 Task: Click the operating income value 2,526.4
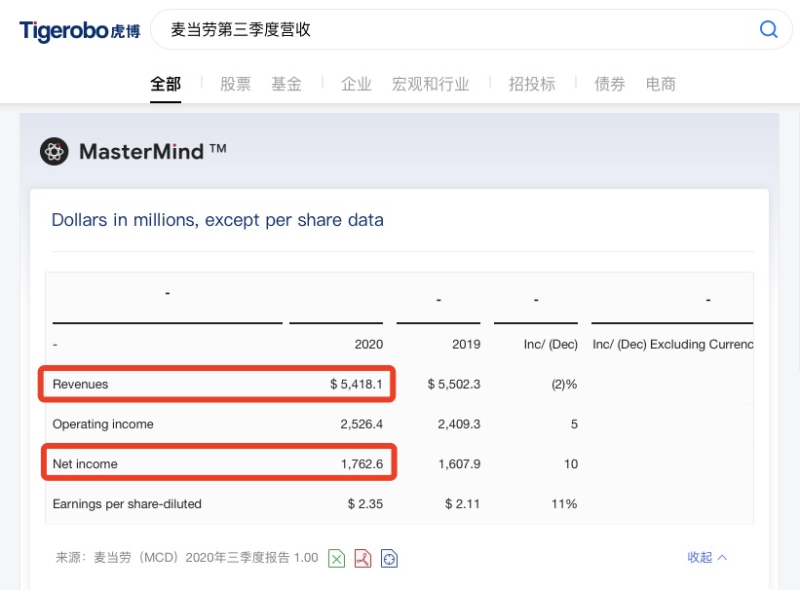[362, 424]
